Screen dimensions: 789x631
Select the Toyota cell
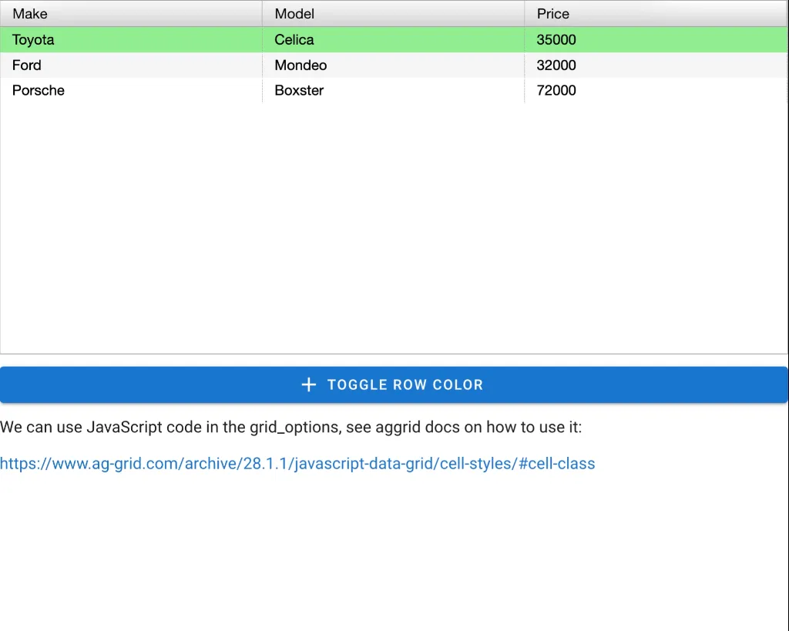click(x=33, y=40)
